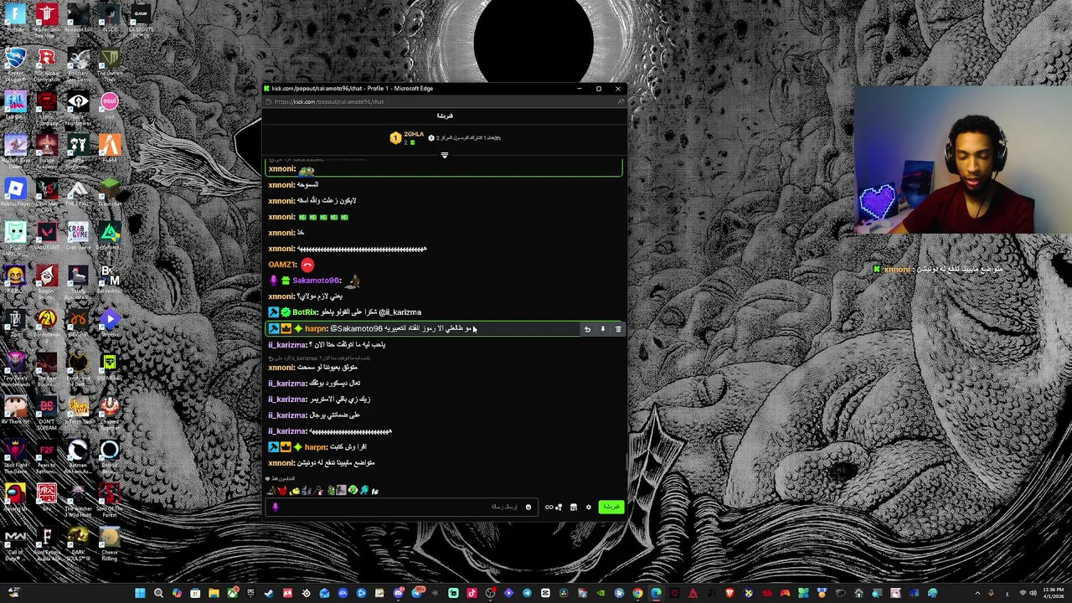The image size is (1072, 603).
Task: Open the Crab Game desktop shortcut
Action: (78, 237)
